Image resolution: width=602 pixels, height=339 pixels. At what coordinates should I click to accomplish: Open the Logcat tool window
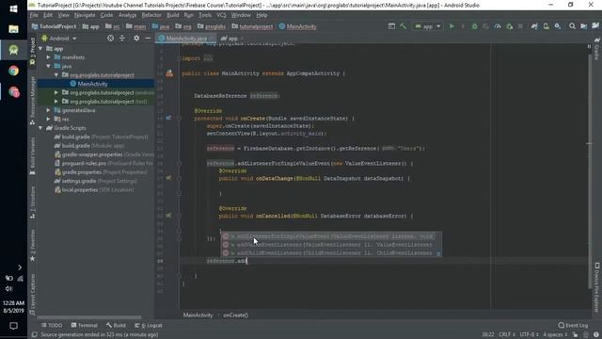coord(149,326)
